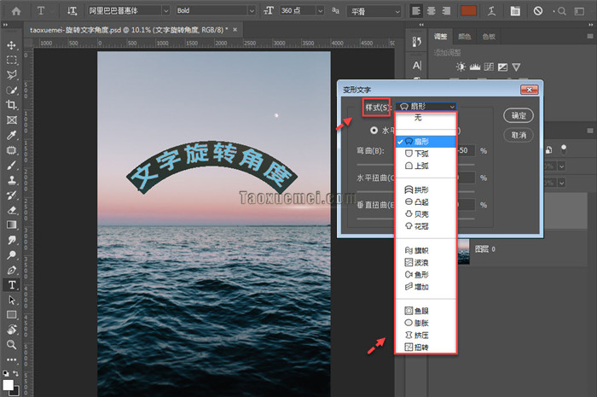Switch to the Color panel tab

(x=465, y=37)
